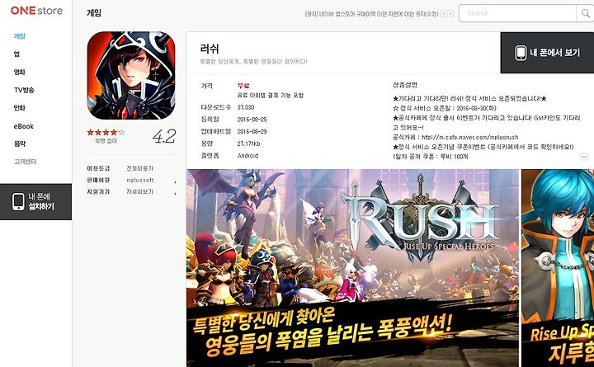Open the 공지 notice text link
594x367 pixels.
(x=371, y=14)
